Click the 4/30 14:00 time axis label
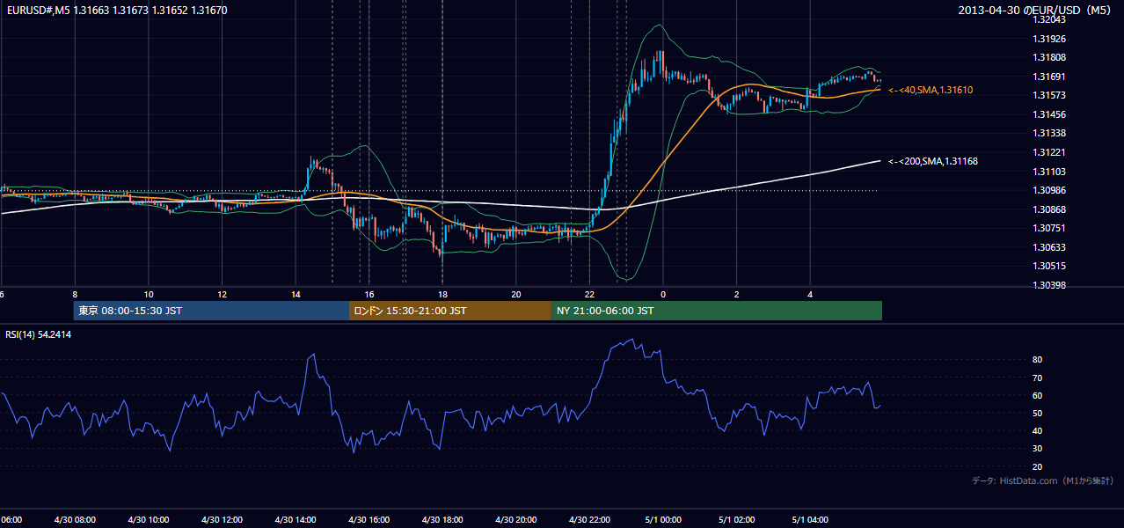 pos(296,520)
